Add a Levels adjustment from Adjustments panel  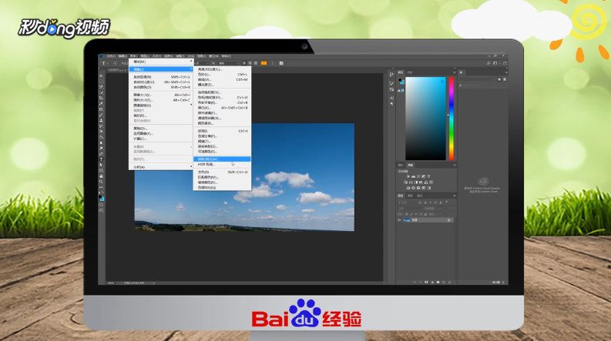pyautogui.click(x=413, y=176)
